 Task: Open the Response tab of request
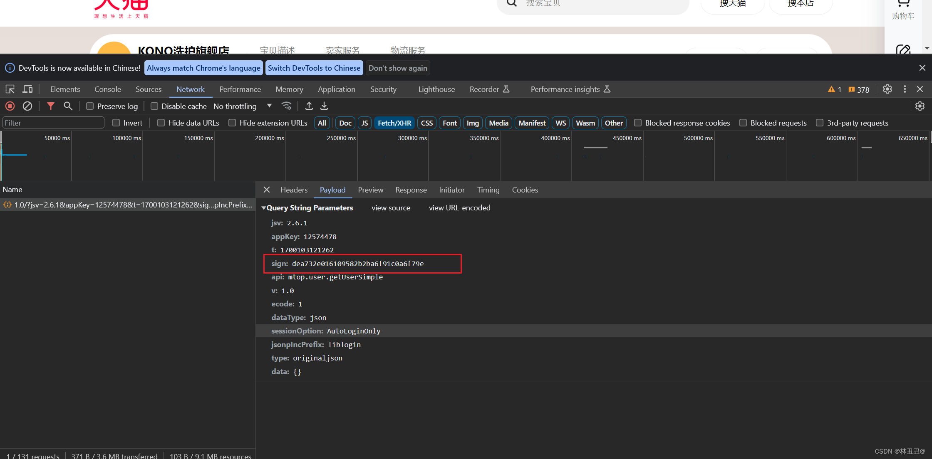pos(411,190)
